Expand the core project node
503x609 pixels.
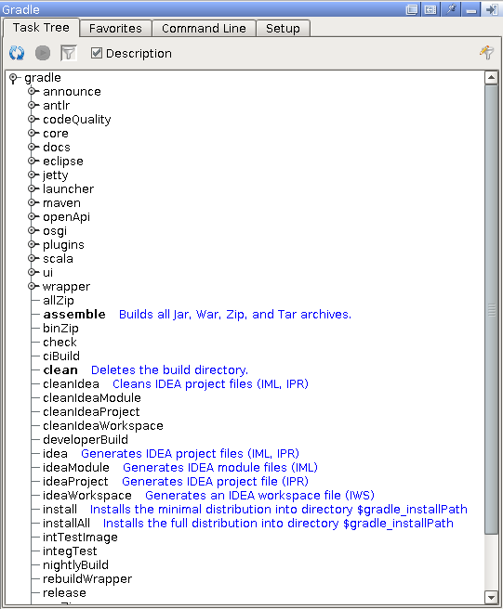click(32, 134)
